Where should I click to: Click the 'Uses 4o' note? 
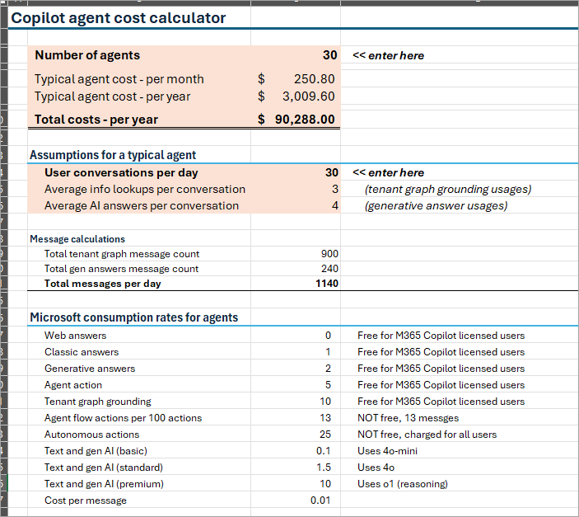tap(376, 468)
